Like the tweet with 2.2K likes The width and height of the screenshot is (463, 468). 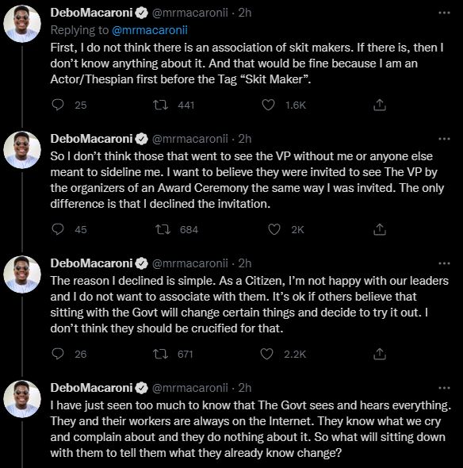(x=266, y=354)
